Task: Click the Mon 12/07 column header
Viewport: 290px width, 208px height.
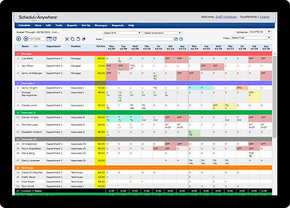Action: click(x=112, y=48)
